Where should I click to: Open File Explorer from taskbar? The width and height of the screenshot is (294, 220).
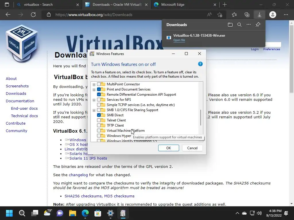[x=73, y=213]
